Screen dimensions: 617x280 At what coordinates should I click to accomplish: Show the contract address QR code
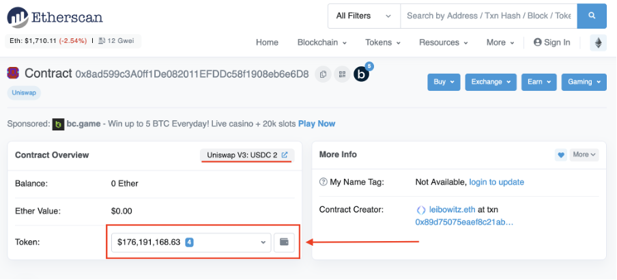pyautogui.click(x=342, y=74)
